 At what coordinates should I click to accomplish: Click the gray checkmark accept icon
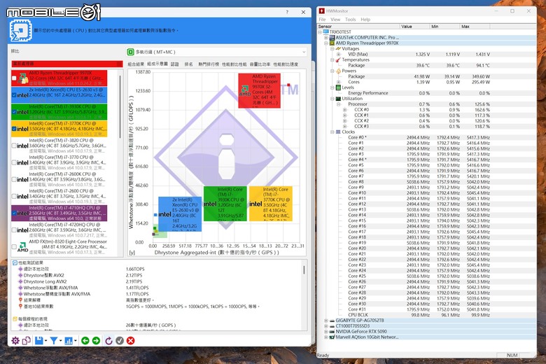tap(120, 341)
